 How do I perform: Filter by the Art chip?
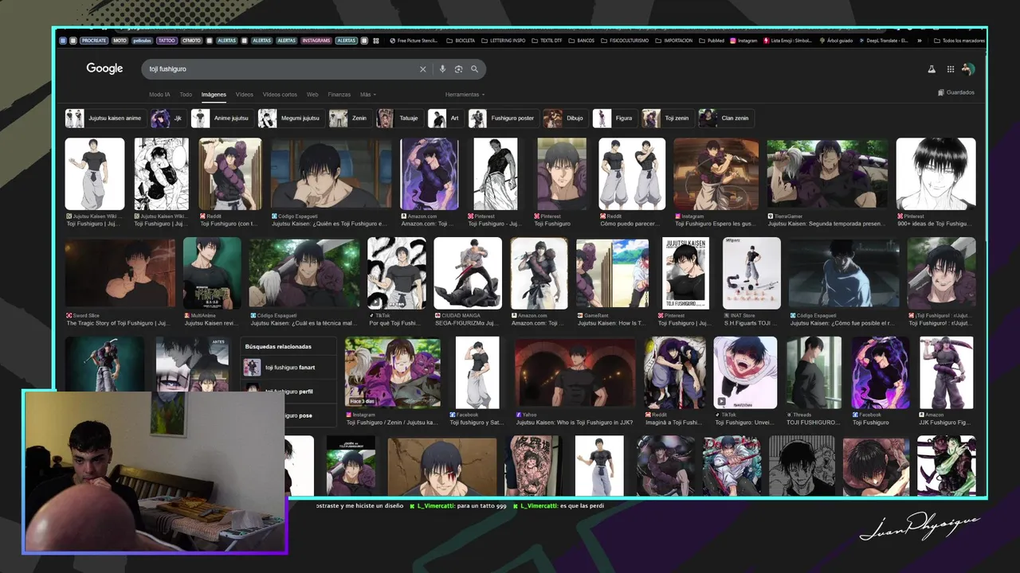[x=445, y=119]
